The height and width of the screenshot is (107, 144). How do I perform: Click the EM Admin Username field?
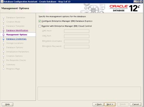pos(77,42)
